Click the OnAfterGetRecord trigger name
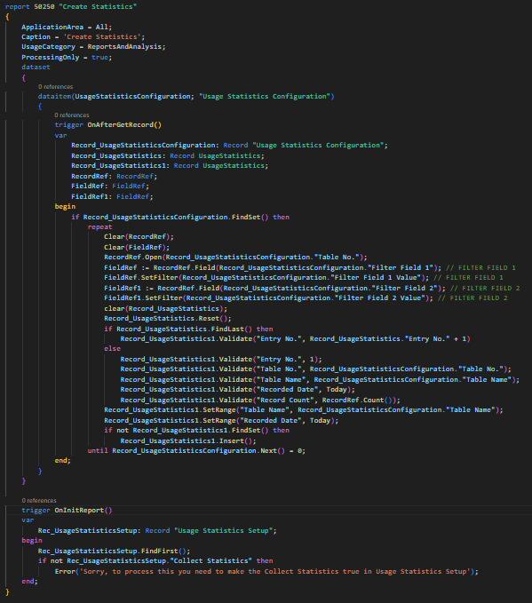 tap(120, 124)
